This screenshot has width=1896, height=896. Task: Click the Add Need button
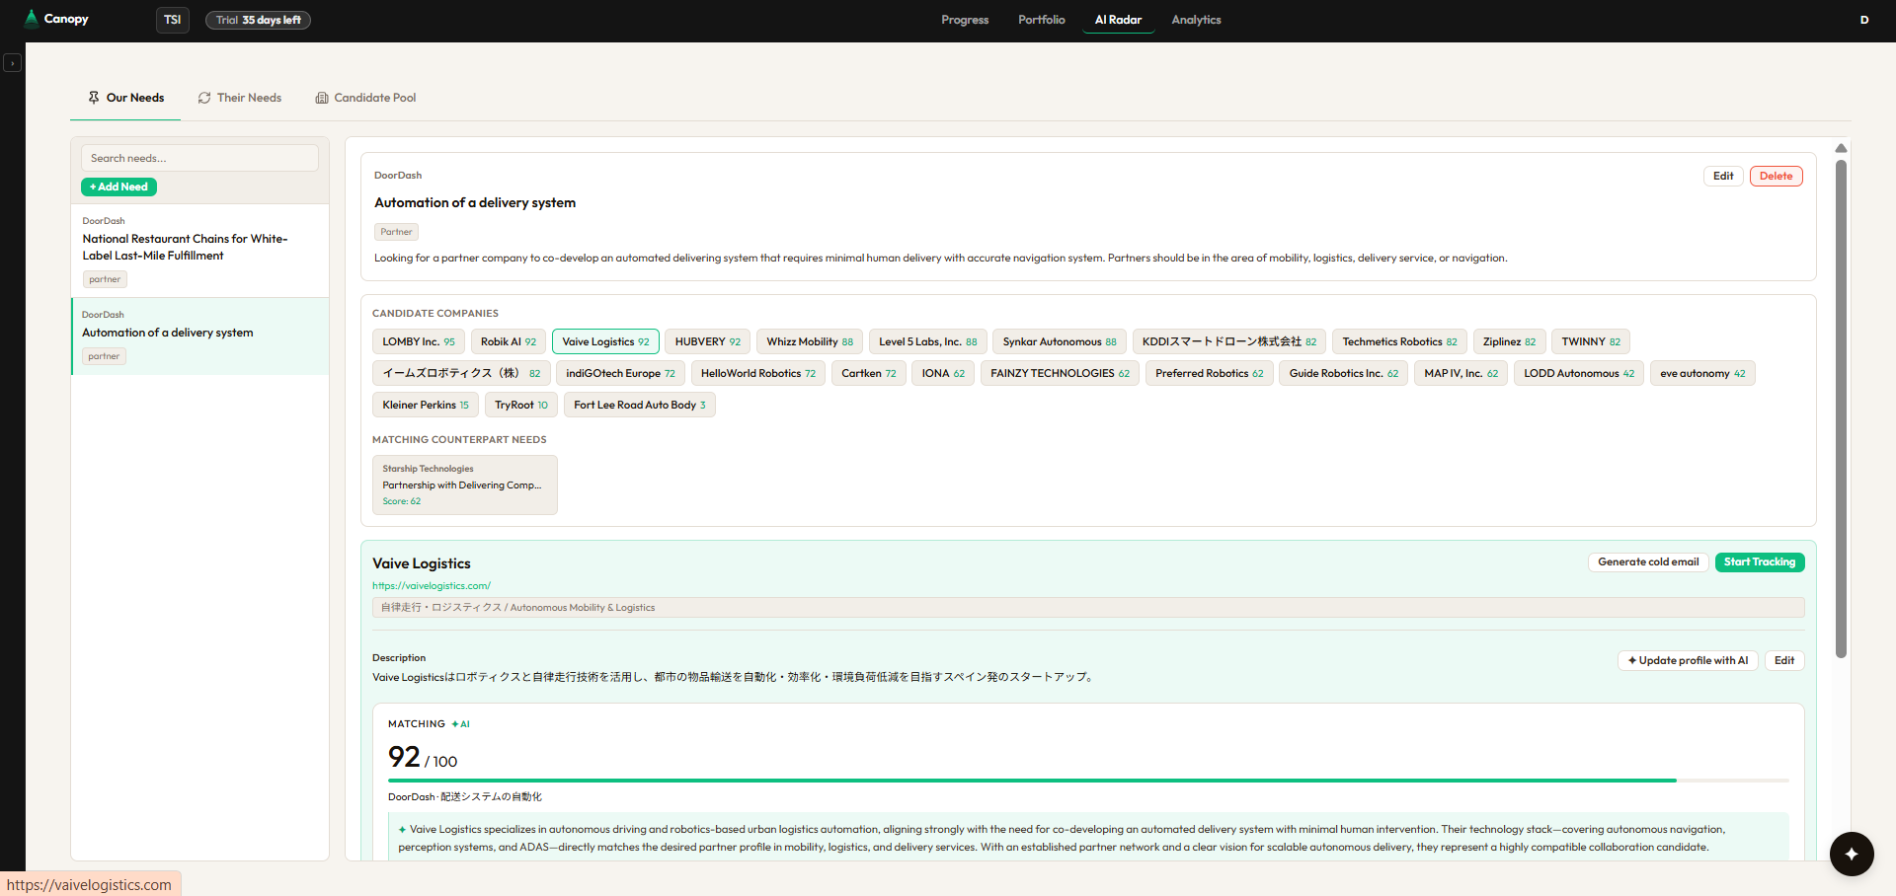pyautogui.click(x=118, y=187)
